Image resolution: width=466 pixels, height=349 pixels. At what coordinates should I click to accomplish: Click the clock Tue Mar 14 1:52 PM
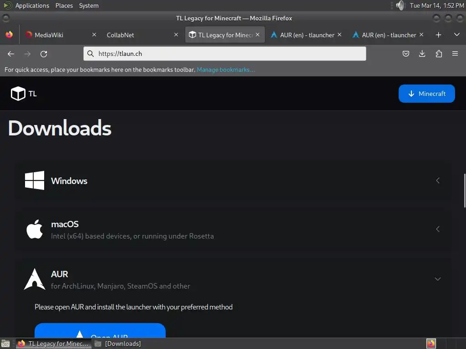pos(437,5)
